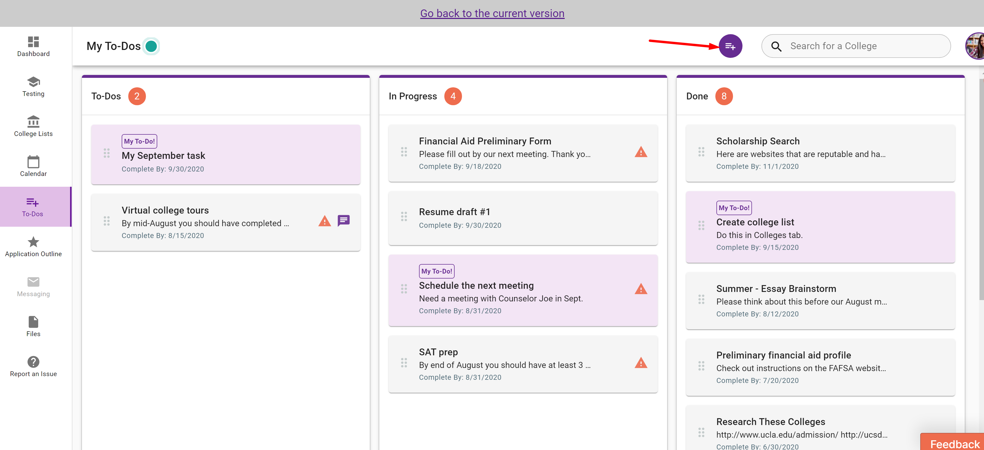Open the My September task card
Screen dimensions: 984x450
coord(225,154)
